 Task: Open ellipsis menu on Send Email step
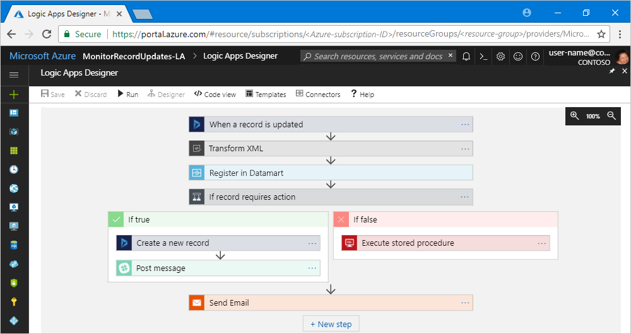pos(465,302)
